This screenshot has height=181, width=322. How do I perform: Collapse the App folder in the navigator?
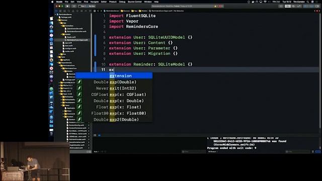click(59, 23)
